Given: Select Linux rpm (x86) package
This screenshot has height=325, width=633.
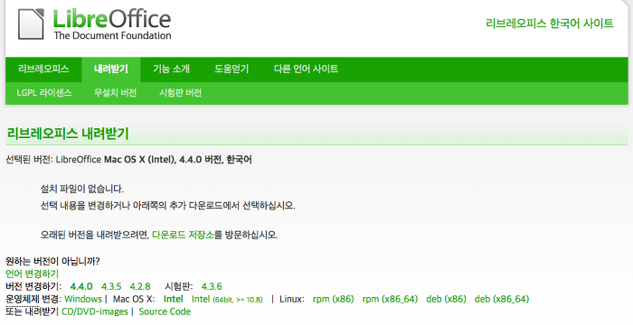Looking at the screenshot, I should (333, 299).
